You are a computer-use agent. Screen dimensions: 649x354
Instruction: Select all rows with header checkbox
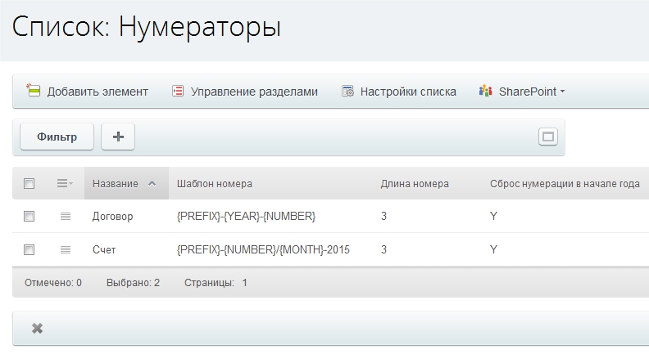pyautogui.click(x=29, y=184)
